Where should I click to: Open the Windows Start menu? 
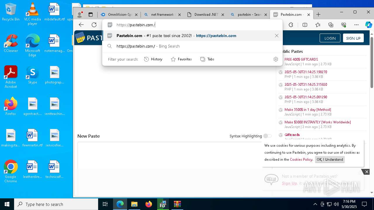[7, 204]
